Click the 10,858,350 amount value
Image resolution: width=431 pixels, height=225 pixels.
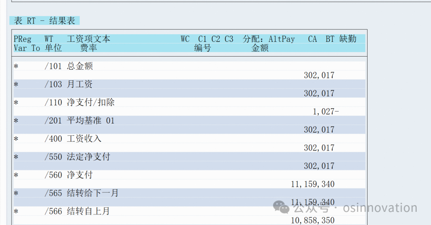click(313, 220)
